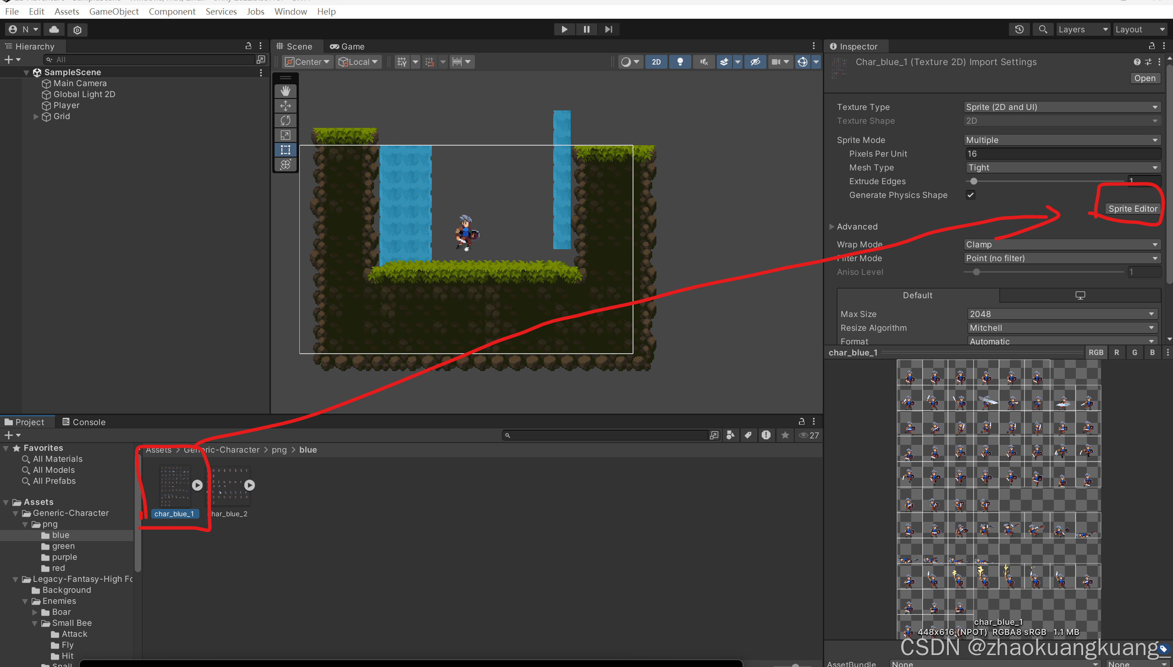Select the char_blue_2 asset thumbnail
The image size is (1173, 667).
pos(228,487)
